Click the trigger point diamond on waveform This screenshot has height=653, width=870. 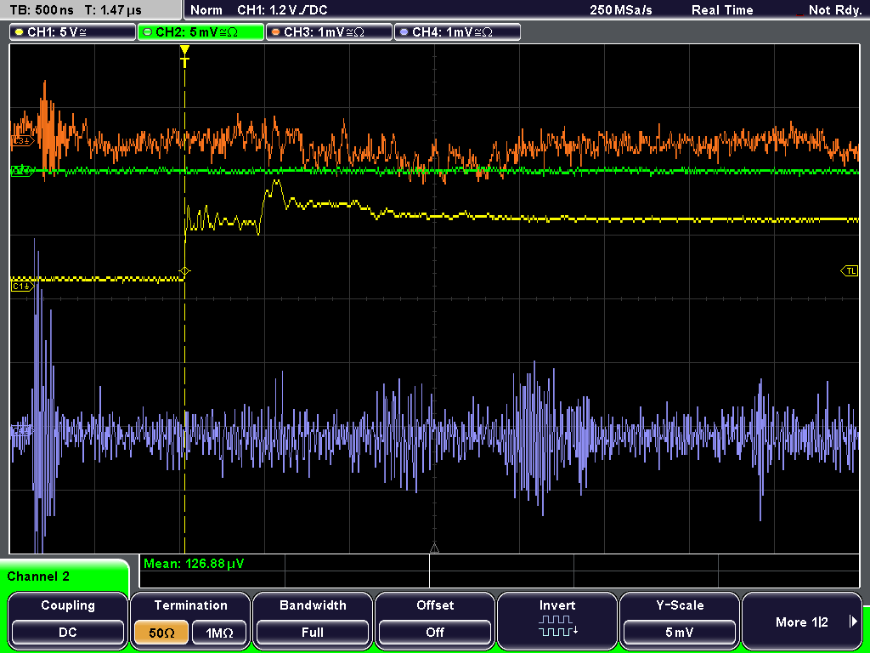pyautogui.click(x=184, y=271)
